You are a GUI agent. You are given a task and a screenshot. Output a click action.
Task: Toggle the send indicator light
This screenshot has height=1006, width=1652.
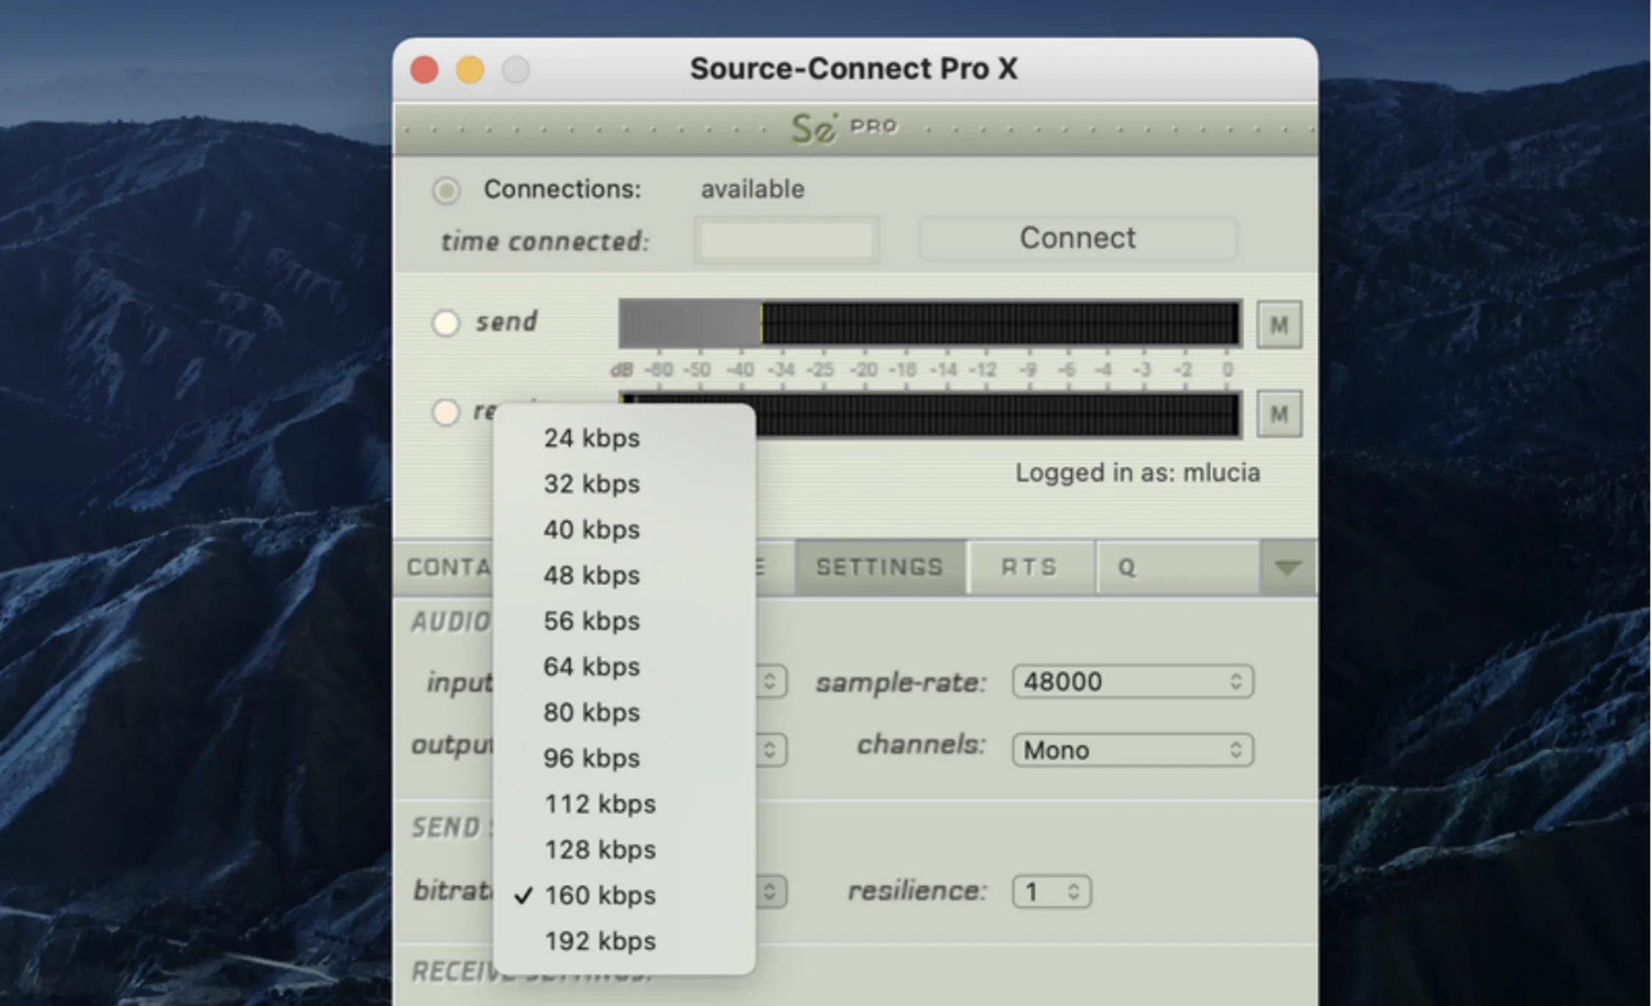(x=446, y=323)
